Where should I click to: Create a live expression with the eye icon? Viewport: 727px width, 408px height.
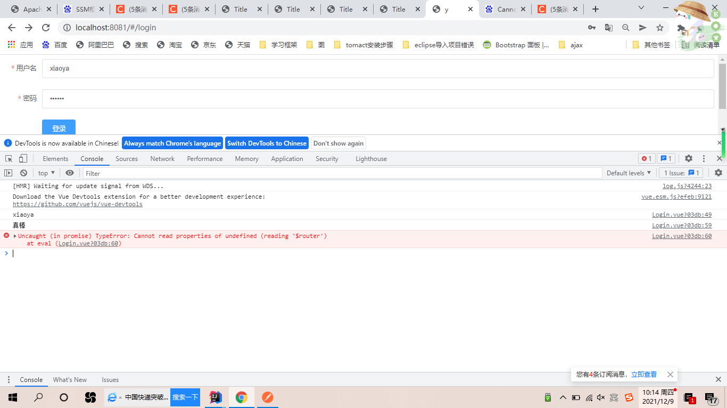click(x=70, y=173)
